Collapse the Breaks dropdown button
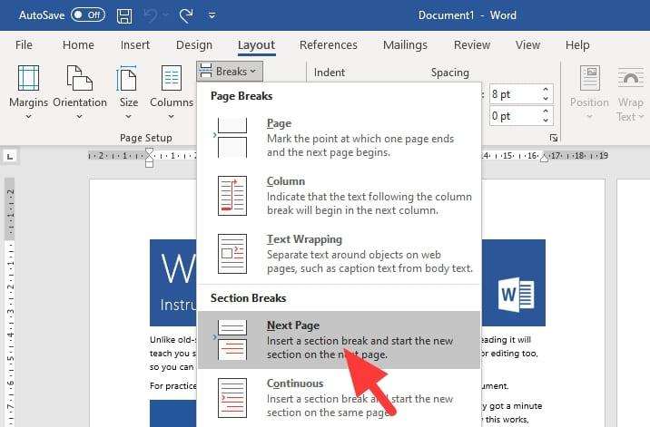Screen dimensions: 650x427 pyautogui.click(x=230, y=72)
